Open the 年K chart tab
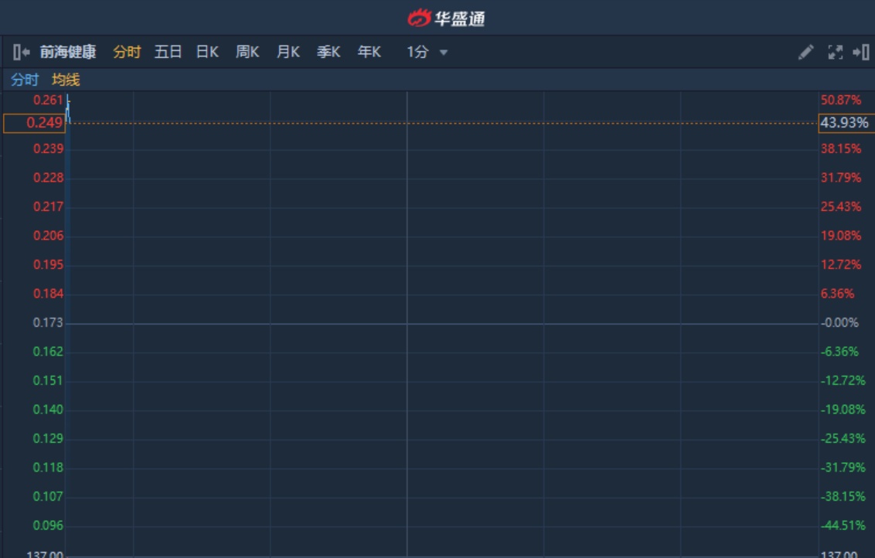The width and height of the screenshot is (875, 558). tap(369, 53)
